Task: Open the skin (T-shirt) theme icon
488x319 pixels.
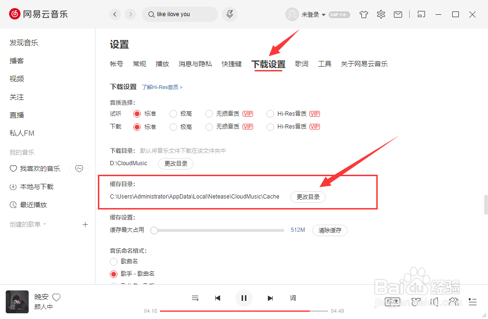Action: 363,15
